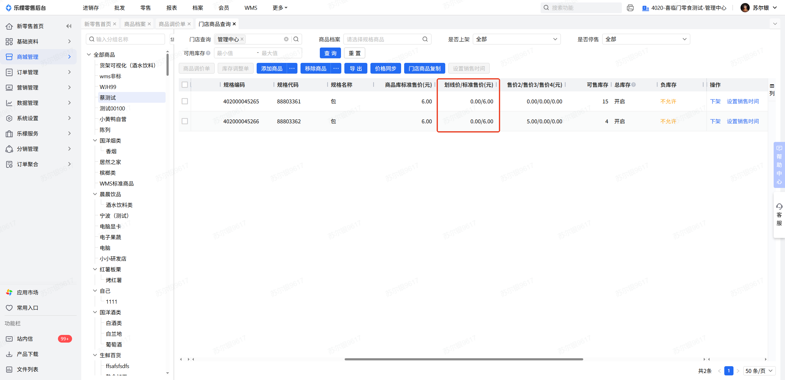
Task: Click the 查询 search button
Action: [x=330, y=53]
